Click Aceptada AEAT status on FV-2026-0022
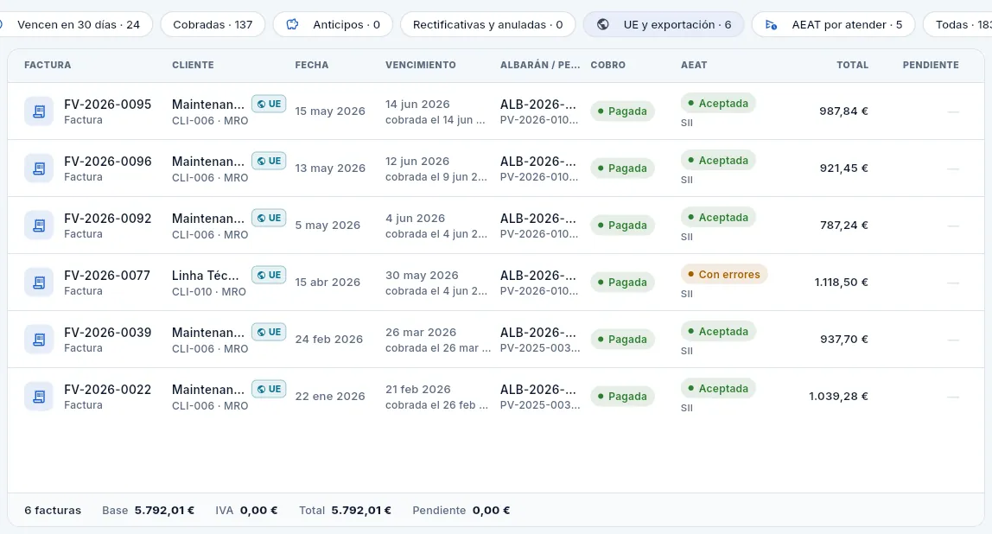Viewport: 992px width, 534px height. 718,389
